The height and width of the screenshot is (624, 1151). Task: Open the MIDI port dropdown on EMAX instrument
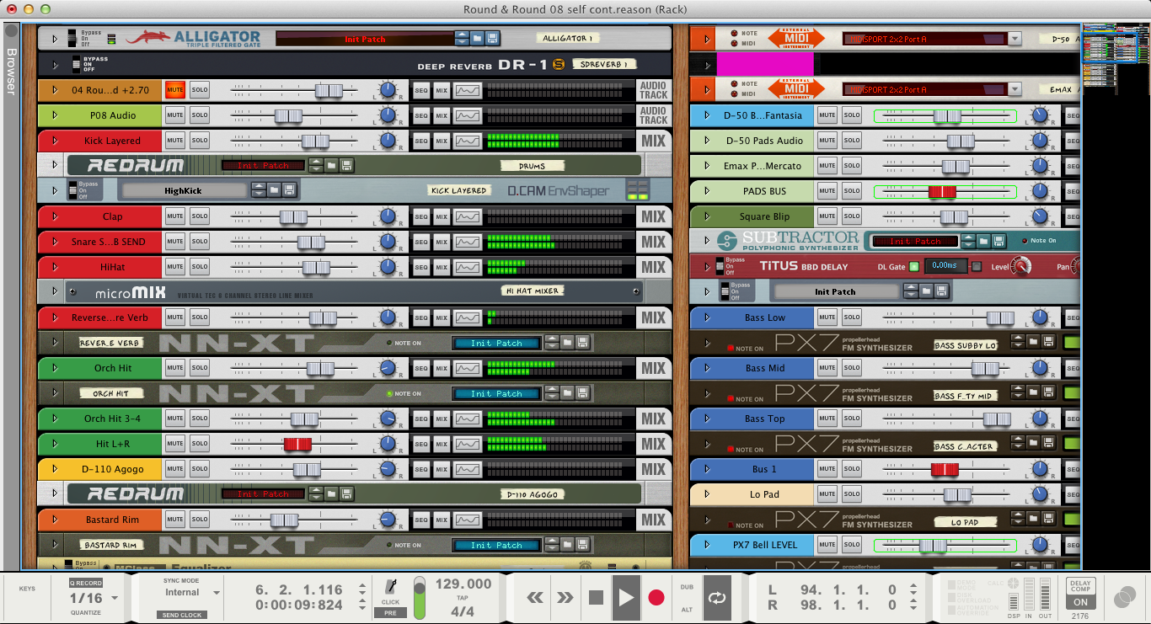point(1014,89)
